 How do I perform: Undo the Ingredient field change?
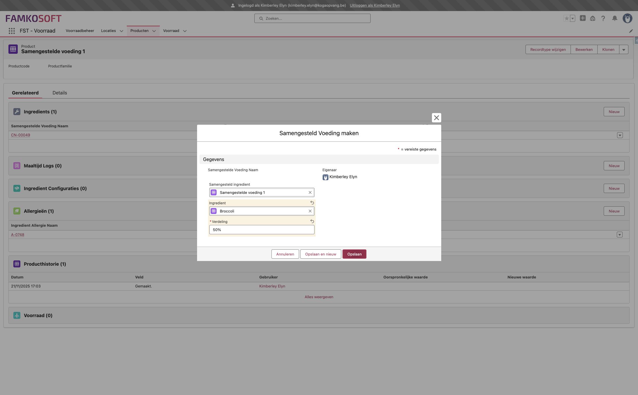[x=312, y=203]
